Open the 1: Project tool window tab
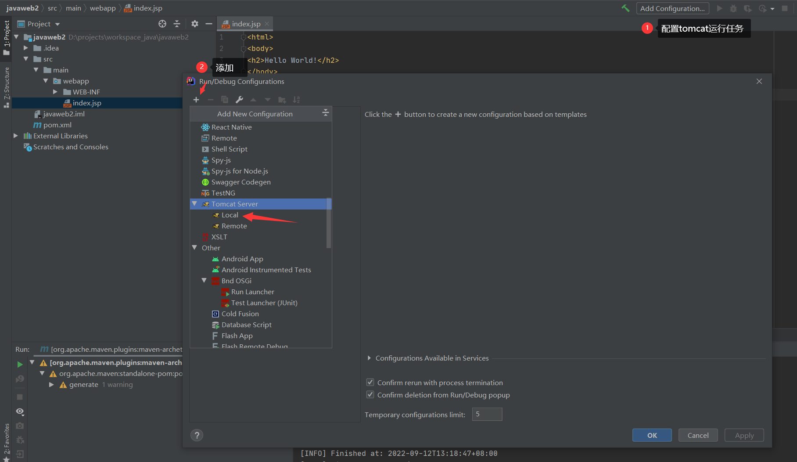The height and width of the screenshot is (462, 797). pos(7,38)
